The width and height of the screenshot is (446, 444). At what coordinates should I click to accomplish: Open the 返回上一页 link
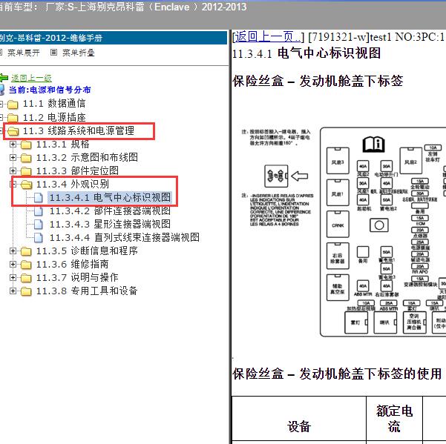267,37
